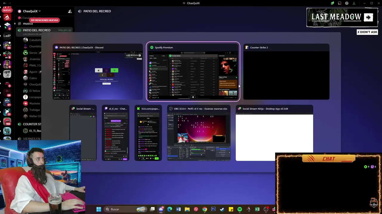Screen dimensions: 382x214
Task: Switch to the Discord PATIO DEL RECREO window thumbnail
Action: pos(98,72)
